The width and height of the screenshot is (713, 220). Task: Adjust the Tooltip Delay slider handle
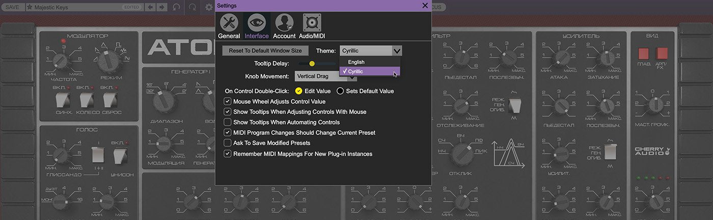(x=312, y=64)
